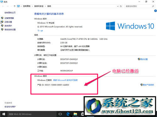The width and height of the screenshot is (157, 117).
Task: Click the taskbar Search Web and Windows box
Action: tap(32, 114)
